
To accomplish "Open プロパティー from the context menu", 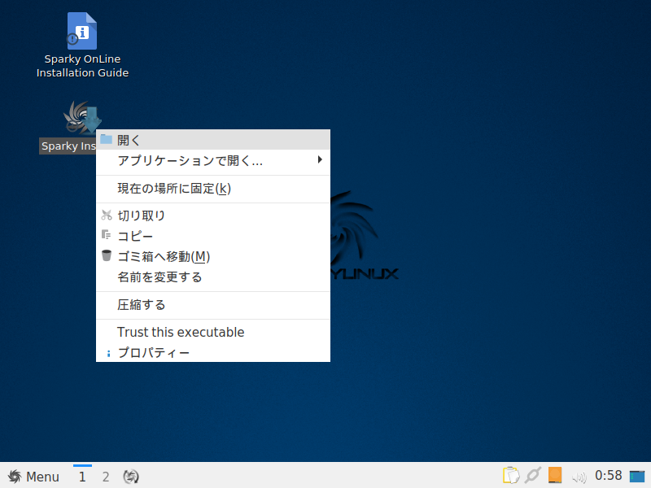I will click(213, 353).
